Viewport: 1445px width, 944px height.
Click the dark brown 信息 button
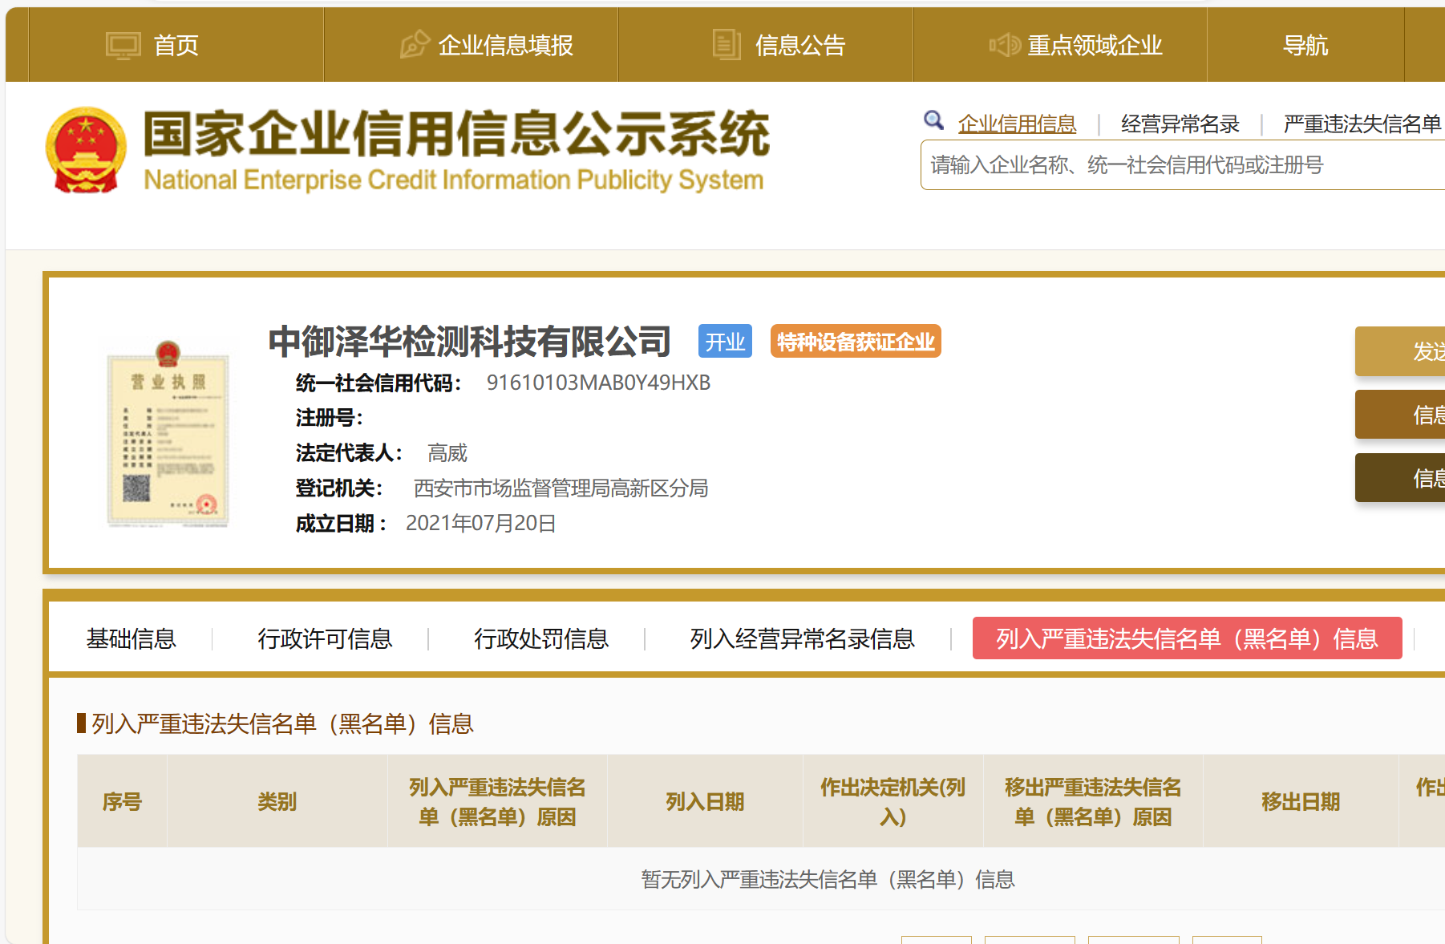1400,478
